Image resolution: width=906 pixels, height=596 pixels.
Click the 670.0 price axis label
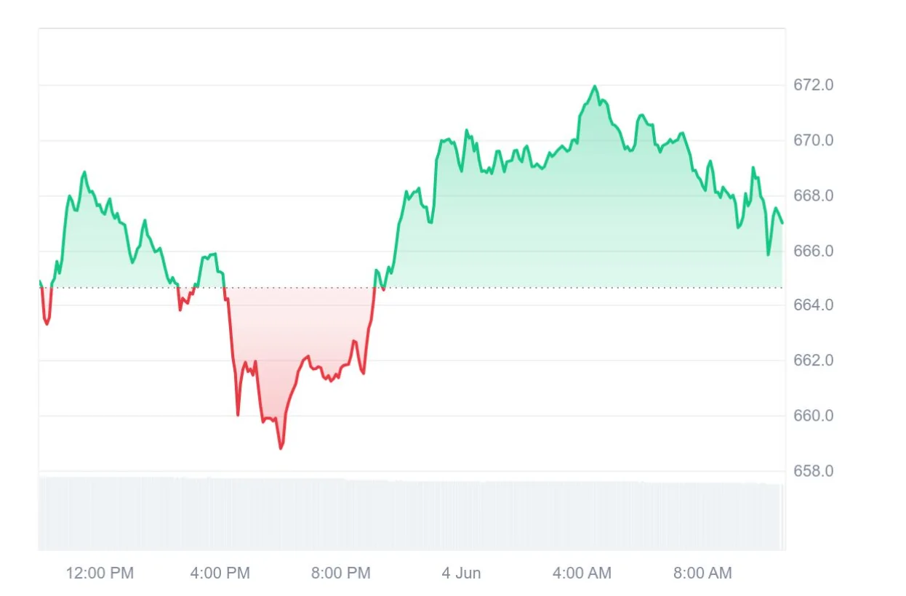813,140
